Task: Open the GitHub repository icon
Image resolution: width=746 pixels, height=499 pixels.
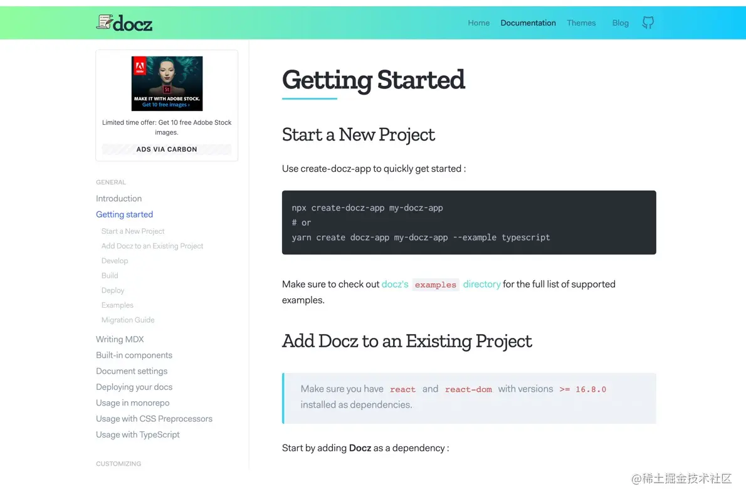Action: click(648, 23)
